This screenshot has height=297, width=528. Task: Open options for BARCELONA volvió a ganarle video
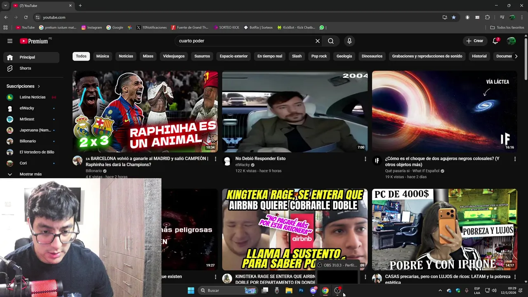point(215,159)
